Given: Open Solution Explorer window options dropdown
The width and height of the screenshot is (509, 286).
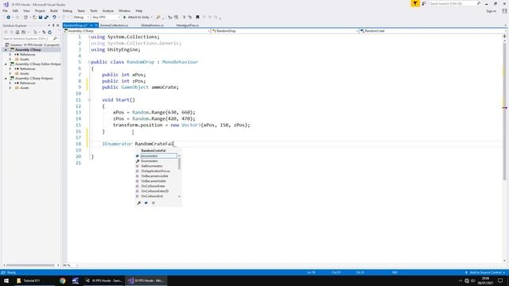Looking at the screenshot, I should (49, 25).
